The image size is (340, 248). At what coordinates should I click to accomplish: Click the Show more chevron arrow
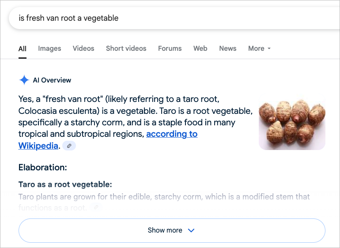(191, 230)
